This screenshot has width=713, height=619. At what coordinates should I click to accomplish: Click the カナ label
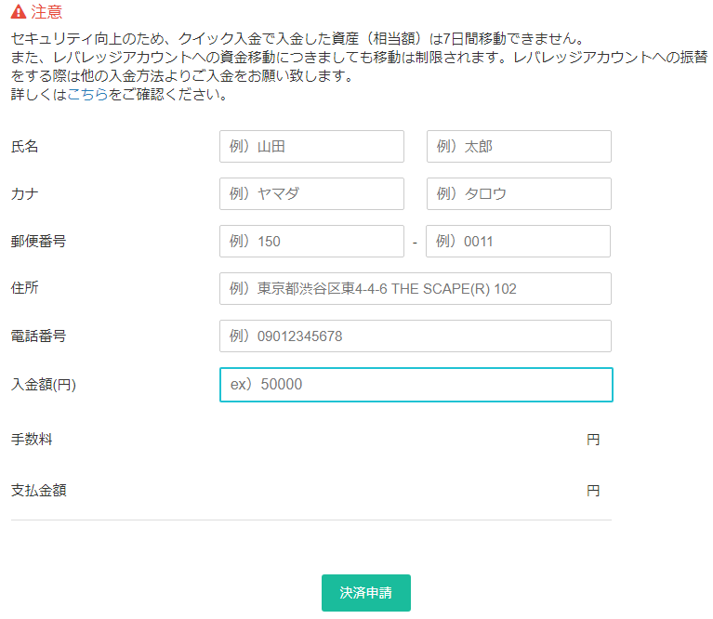(24, 193)
